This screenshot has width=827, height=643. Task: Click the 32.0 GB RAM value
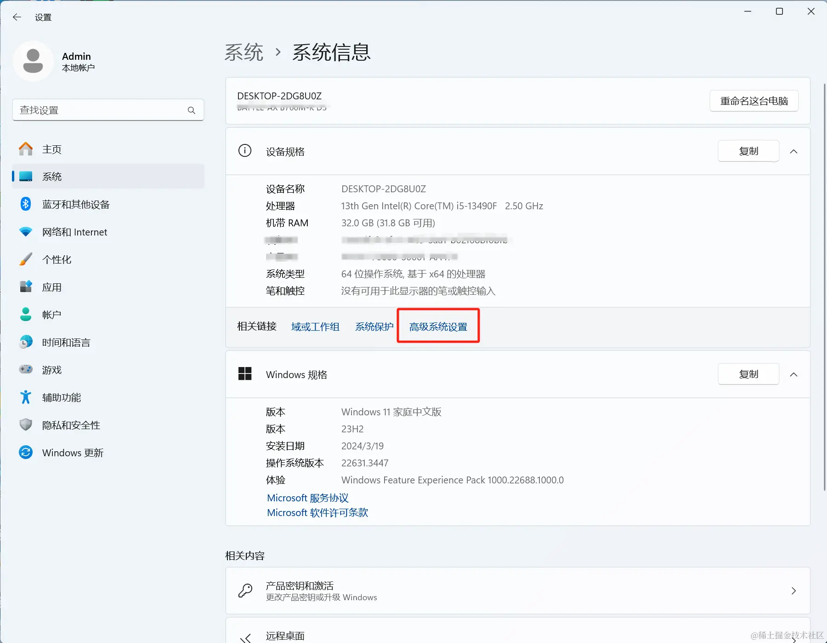[388, 223]
